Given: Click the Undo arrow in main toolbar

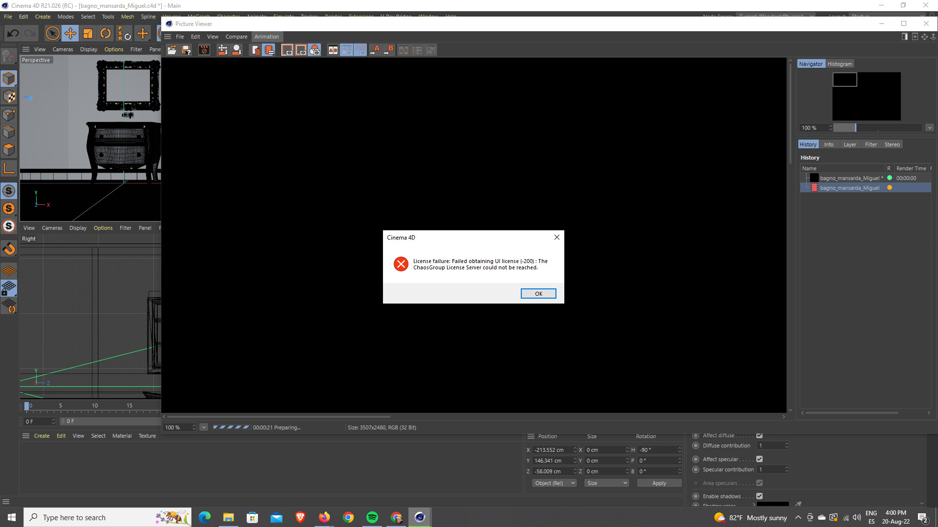Looking at the screenshot, I should [13, 33].
